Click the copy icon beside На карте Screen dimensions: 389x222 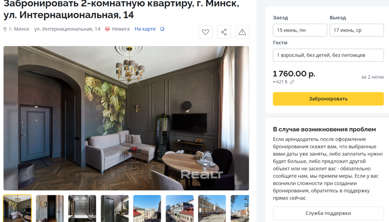[162, 29]
